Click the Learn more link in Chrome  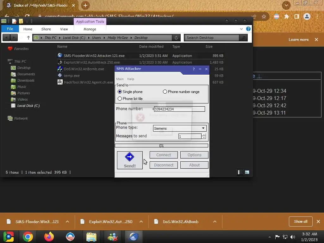[299, 40]
